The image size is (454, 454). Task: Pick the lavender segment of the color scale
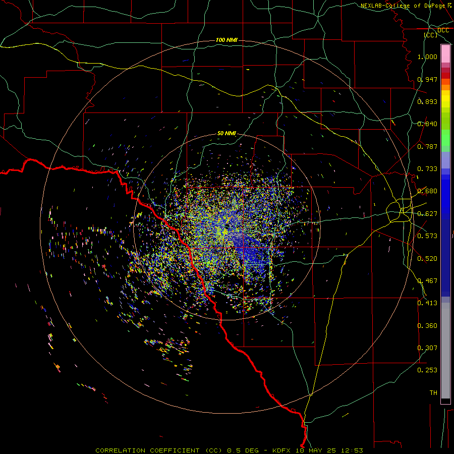pos(445,160)
